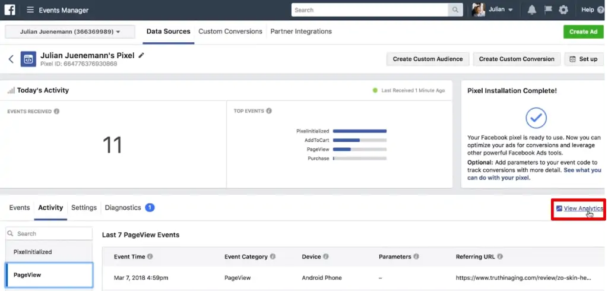
Task: Click the Event Time column header
Action: [x=129, y=257]
